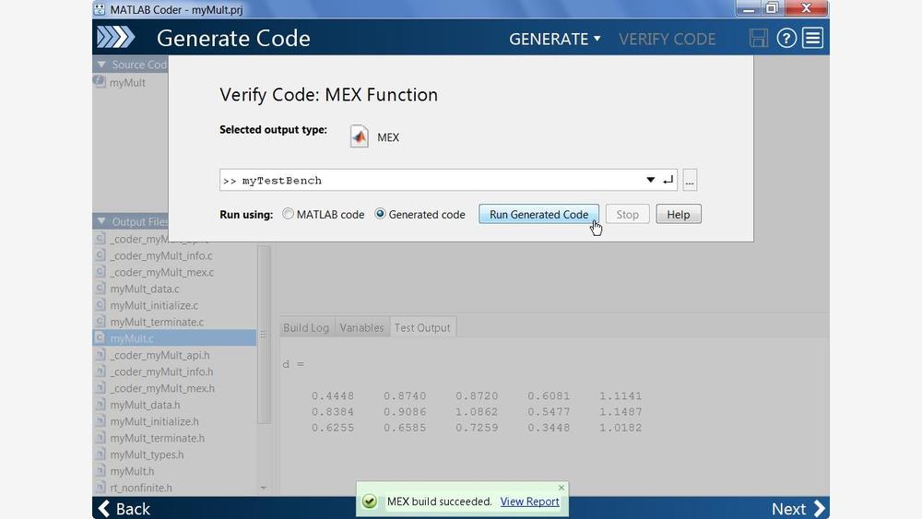The height and width of the screenshot is (519, 922).
Task: Select the Generated code radio button
Action: point(381,214)
